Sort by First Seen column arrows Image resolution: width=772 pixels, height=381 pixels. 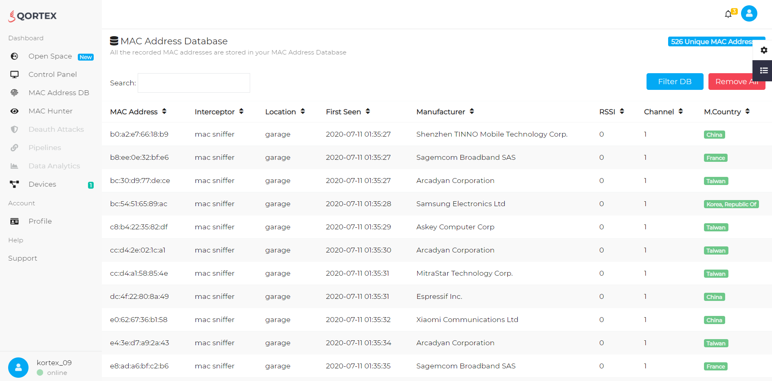point(368,111)
